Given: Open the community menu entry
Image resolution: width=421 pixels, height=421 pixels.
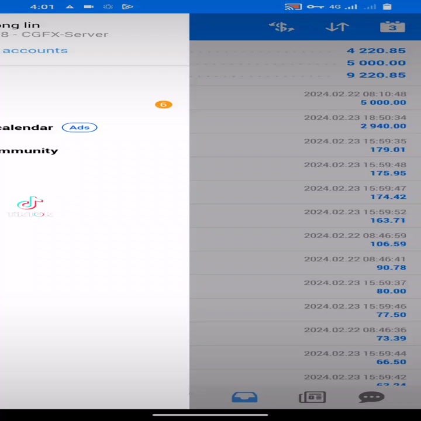Looking at the screenshot, I should (x=29, y=151).
